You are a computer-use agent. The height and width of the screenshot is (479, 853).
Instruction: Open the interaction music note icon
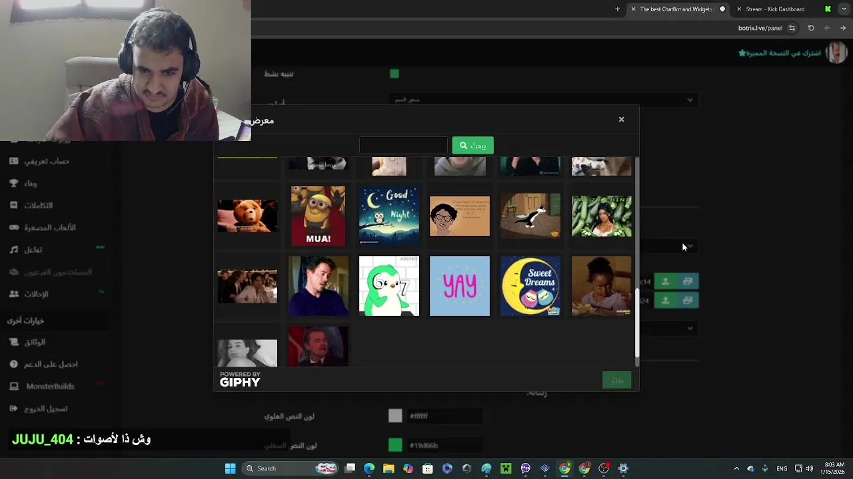(x=13, y=249)
